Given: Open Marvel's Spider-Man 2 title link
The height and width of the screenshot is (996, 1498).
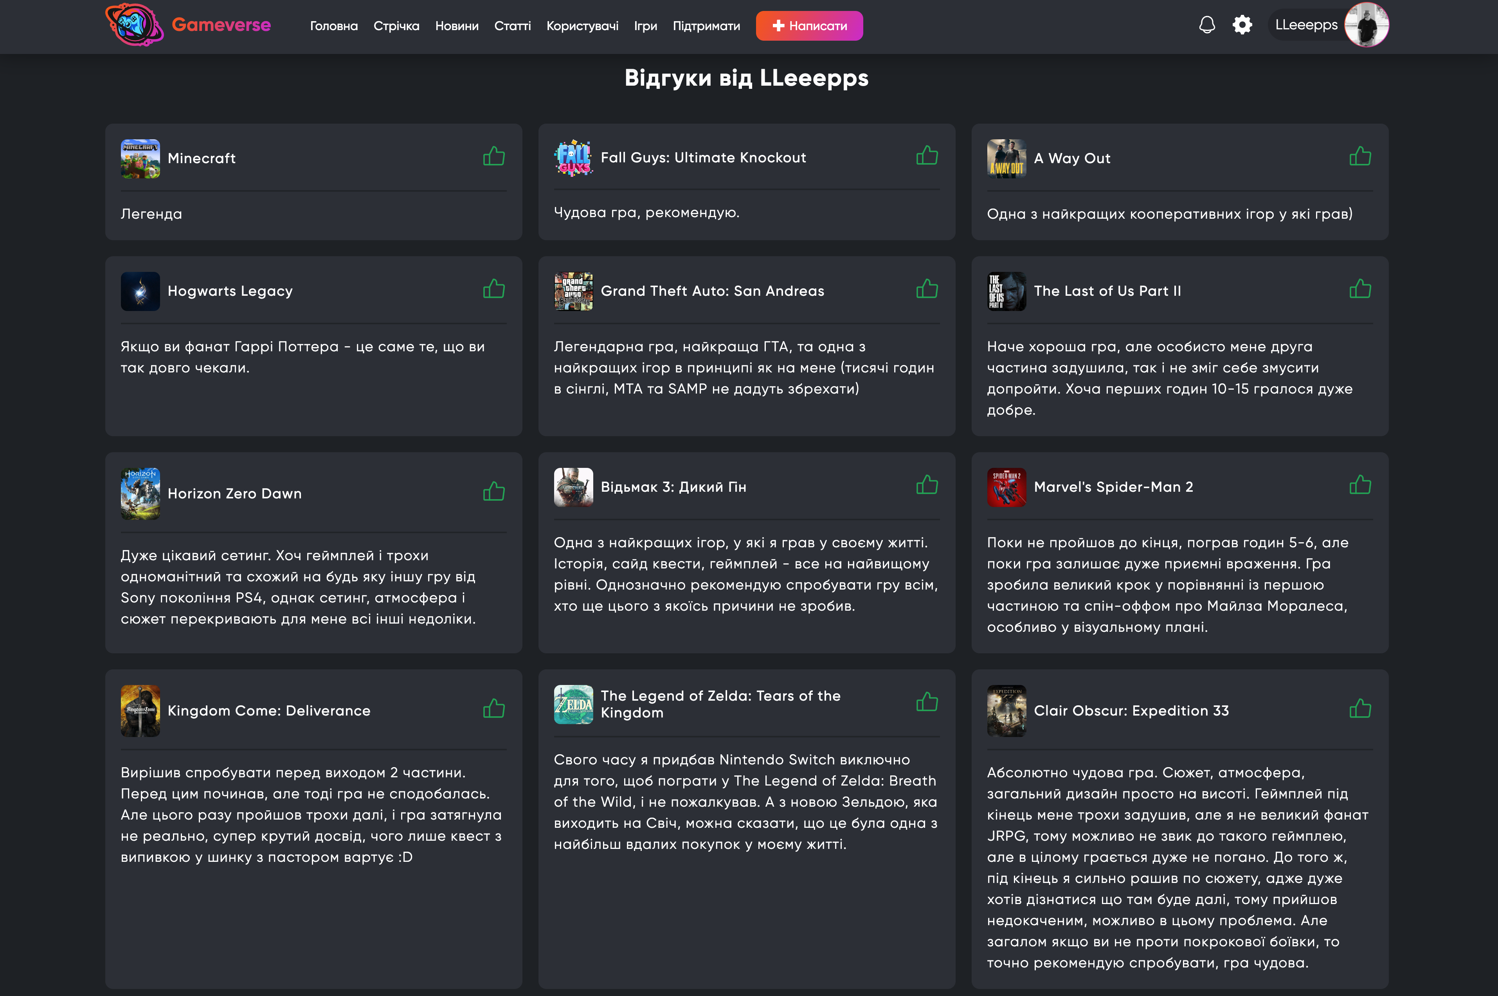Looking at the screenshot, I should [x=1114, y=487].
